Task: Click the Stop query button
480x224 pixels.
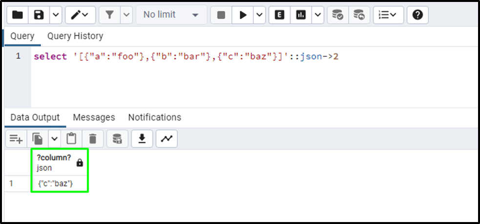Action: point(221,15)
